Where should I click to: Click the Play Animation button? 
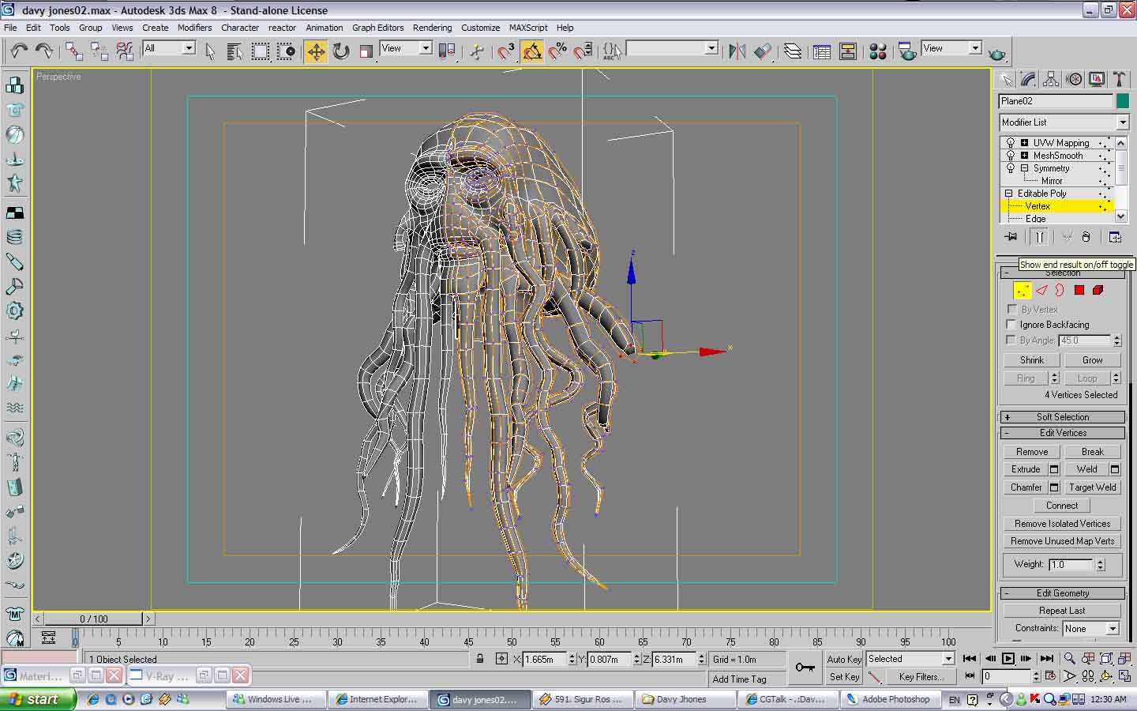pos(1008,658)
